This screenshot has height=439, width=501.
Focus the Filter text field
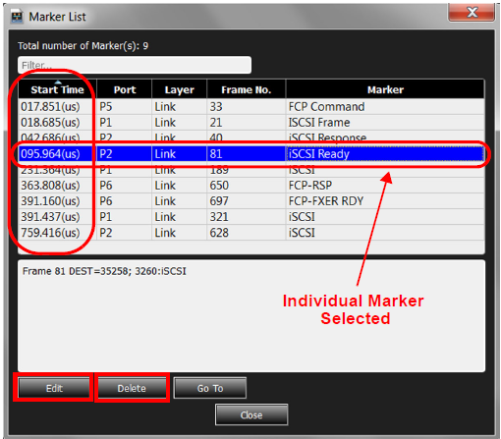tap(135, 65)
